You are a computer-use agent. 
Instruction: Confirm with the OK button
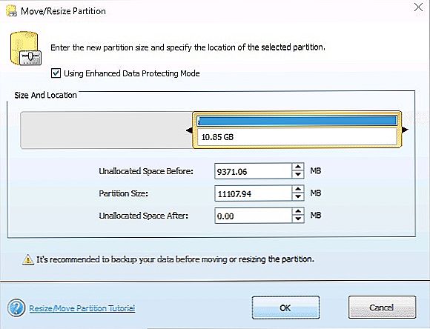[x=285, y=308]
